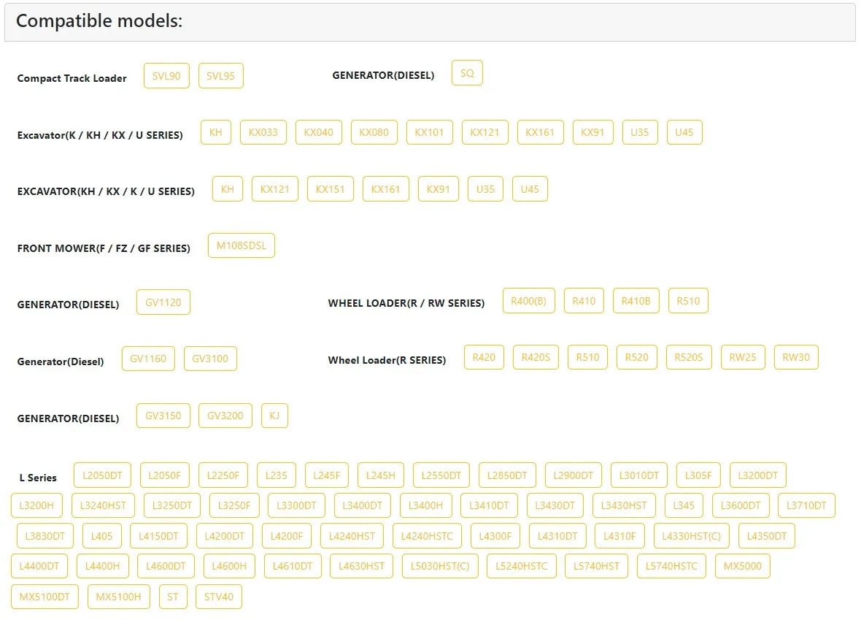
Task: Open the GV3150 generator tag
Action: (163, 416)
